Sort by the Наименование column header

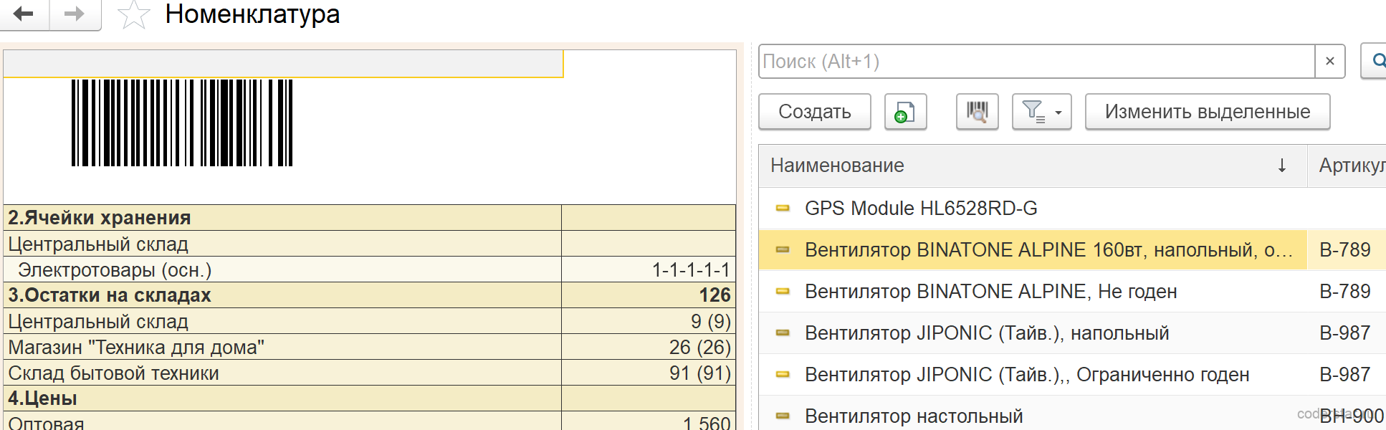pyautogui.click(x=1033, y=166)
